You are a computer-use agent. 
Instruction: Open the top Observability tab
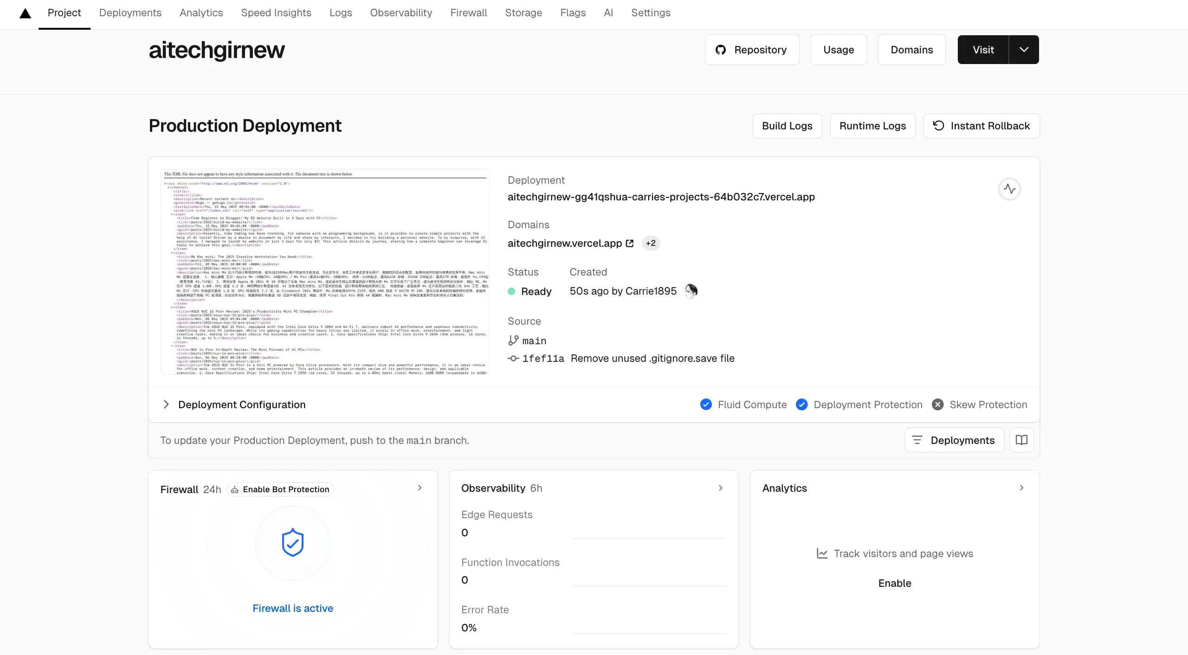tap(401, 13)
